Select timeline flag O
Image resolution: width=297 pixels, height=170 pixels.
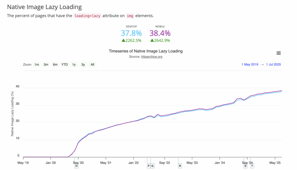click(x=77, y=166)
